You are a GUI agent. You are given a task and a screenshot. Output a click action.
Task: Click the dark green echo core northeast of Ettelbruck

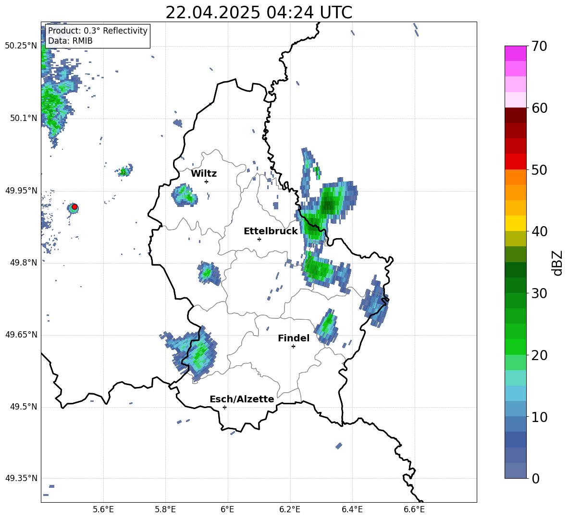329,205
